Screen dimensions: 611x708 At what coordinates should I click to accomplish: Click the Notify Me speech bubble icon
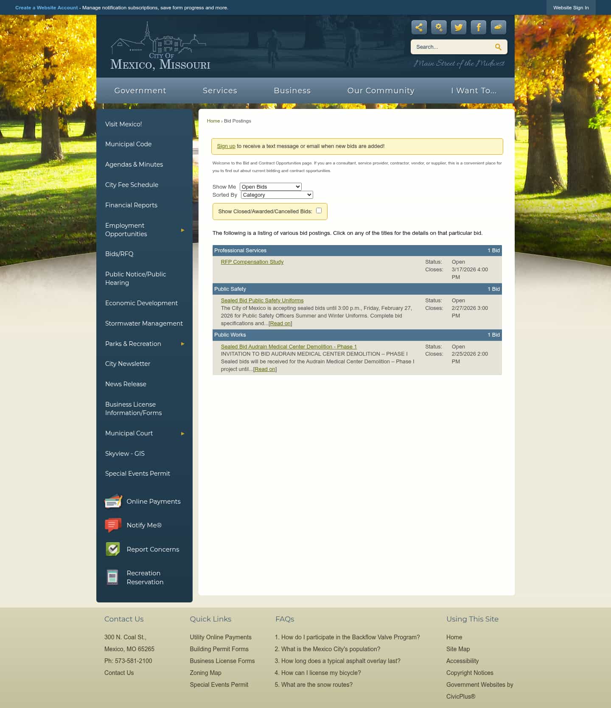113,525
